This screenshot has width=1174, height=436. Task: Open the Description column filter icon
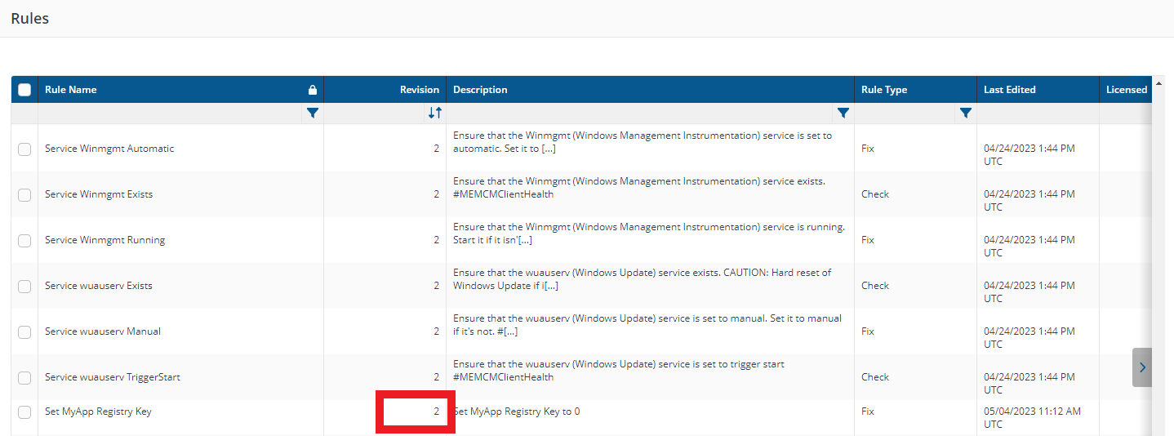tap(843, 113)
